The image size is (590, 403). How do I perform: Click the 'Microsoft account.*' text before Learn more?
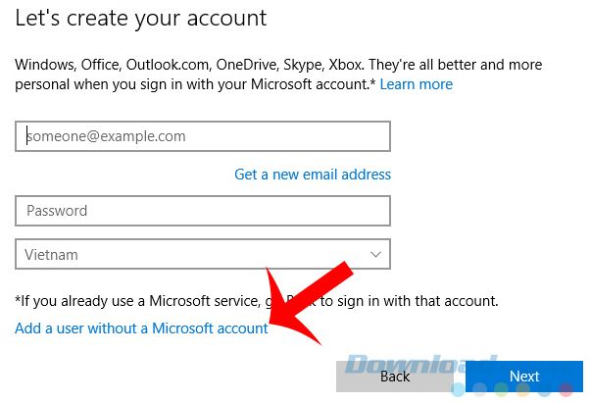click(314, 84)
